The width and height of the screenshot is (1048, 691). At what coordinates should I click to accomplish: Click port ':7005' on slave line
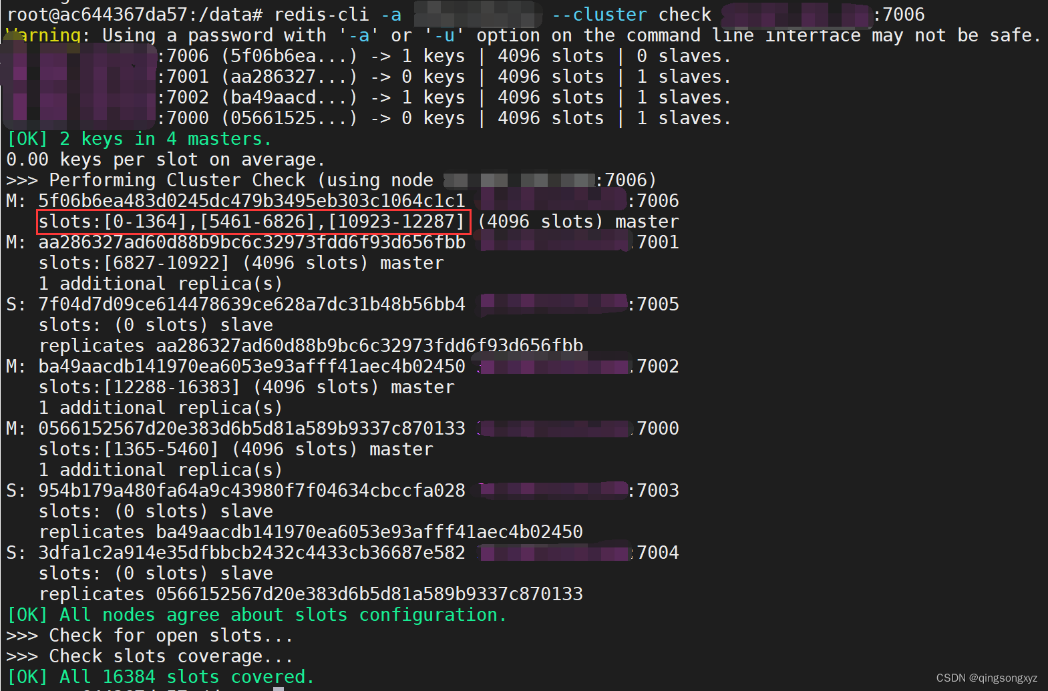click(x=653, y=304)
